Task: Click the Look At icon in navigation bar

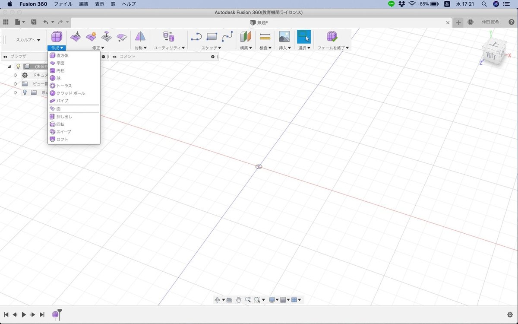Action: [x=229, y=299]
